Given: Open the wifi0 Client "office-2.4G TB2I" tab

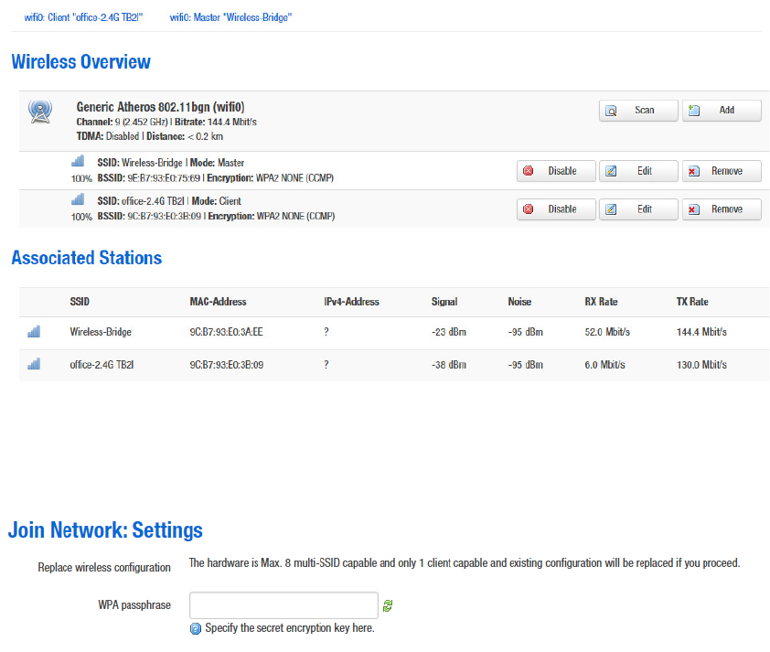Looking at the screenshot, I should click(83, 17).
